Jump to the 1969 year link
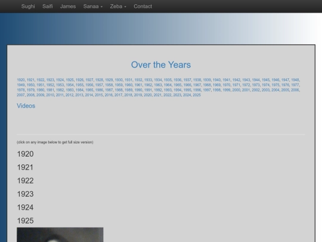This screenshot has width=322, height=242. (x=216, y=85)
